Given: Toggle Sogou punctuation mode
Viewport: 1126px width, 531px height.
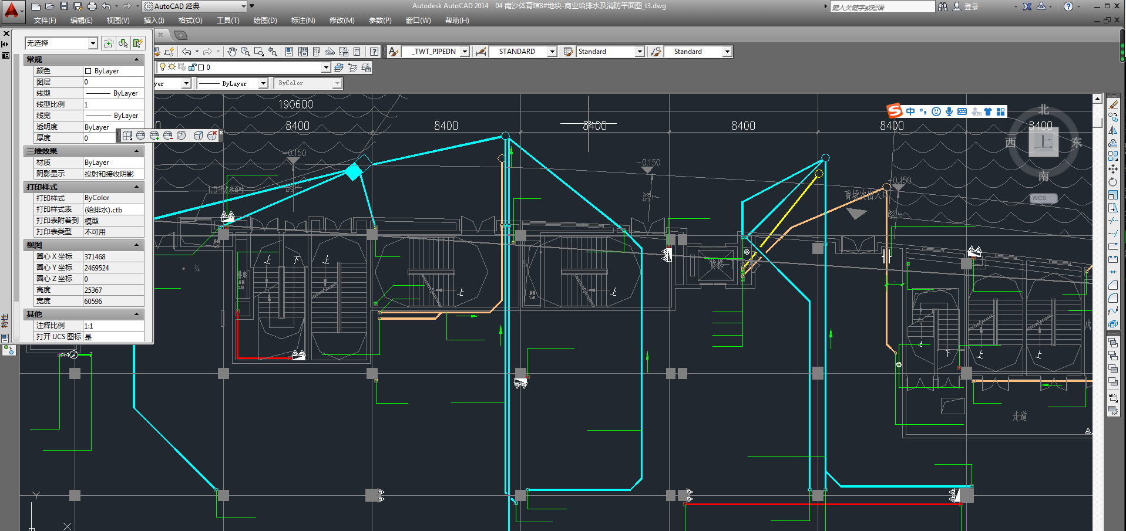Looking at the screenshot, I should point(923,111).
